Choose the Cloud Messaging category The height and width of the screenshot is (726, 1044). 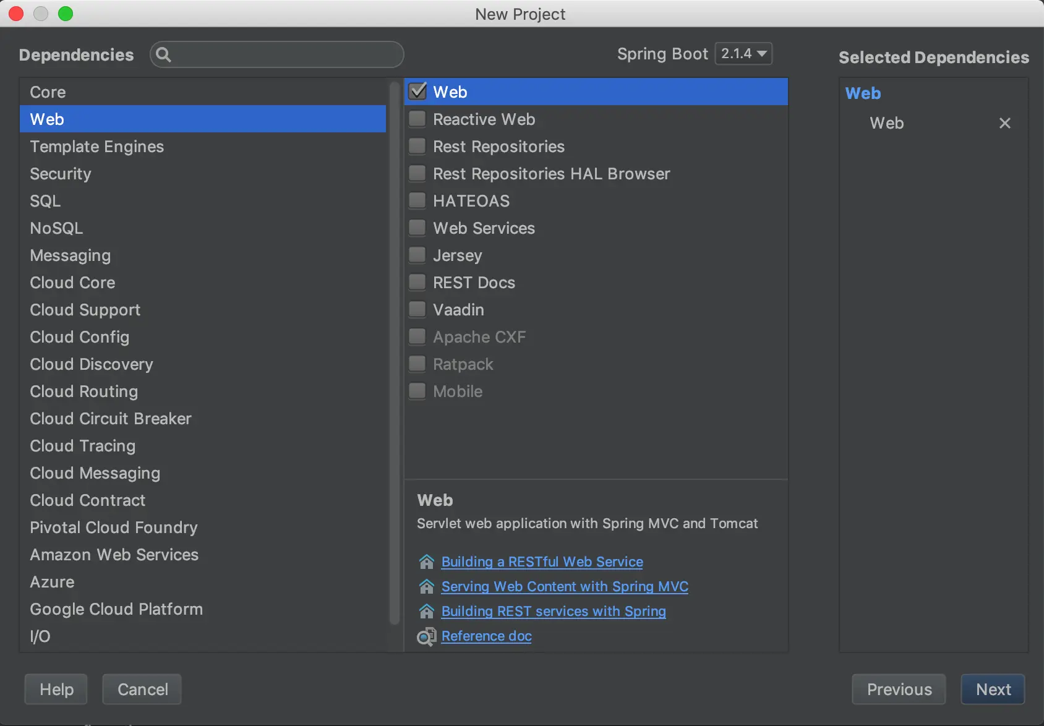(203, 472)
